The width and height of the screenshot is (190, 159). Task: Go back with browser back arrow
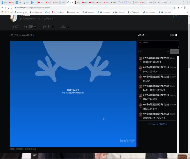pyautogui.click(x=2, y=8)
